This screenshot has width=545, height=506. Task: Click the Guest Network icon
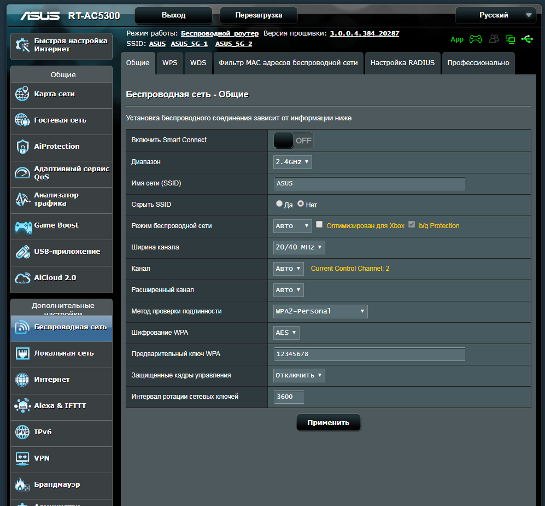click(x=22, y=120)
